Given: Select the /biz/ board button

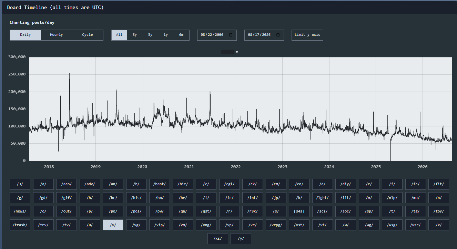Looking at the screenshot, I should coord(183,184).
